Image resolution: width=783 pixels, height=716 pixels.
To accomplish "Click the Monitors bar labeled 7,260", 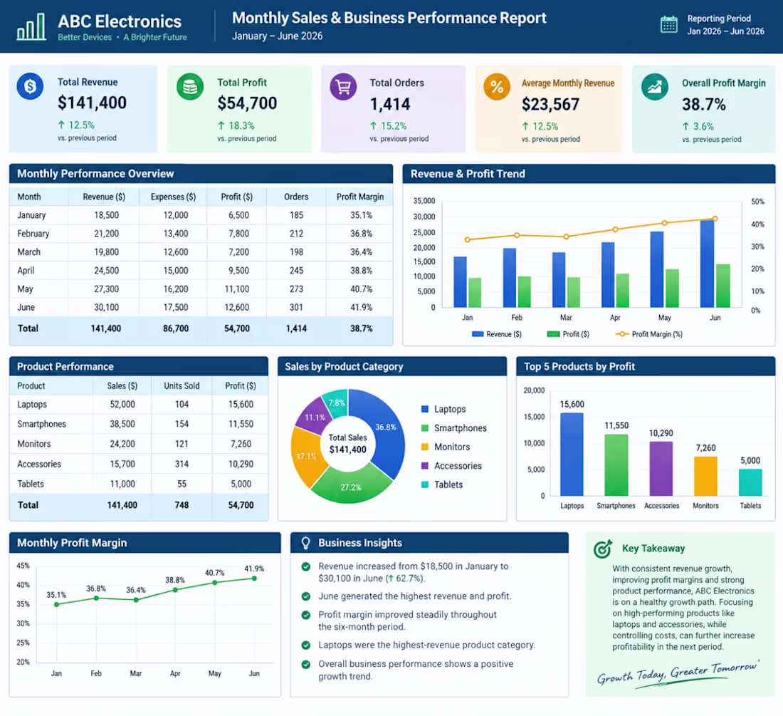I will (x=705, y=476).
